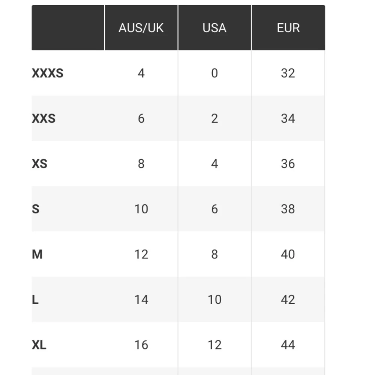Click the XL size label
This screenshot has width=375, height=375.
tap(39, 345)
